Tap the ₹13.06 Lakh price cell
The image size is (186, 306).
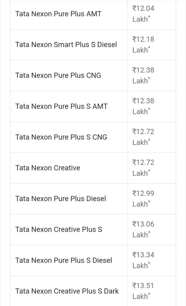(x=143, y=229)
